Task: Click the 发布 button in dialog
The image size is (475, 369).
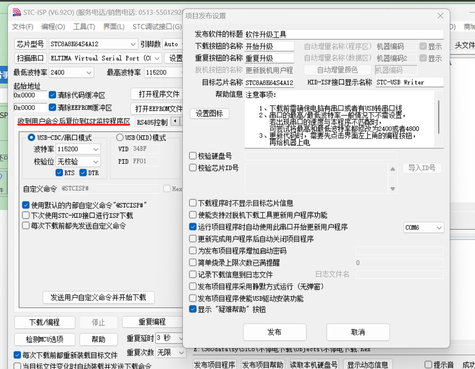Action: [x=274, y=332]
